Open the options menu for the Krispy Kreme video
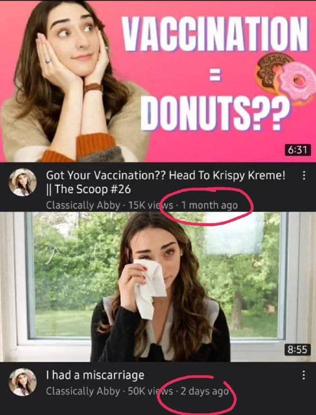The width and height of the screenshot is (316, 415). (x=304, y=175)
